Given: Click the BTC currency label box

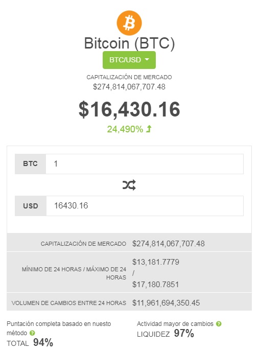Looking at the screenshot, I should 31,164.
